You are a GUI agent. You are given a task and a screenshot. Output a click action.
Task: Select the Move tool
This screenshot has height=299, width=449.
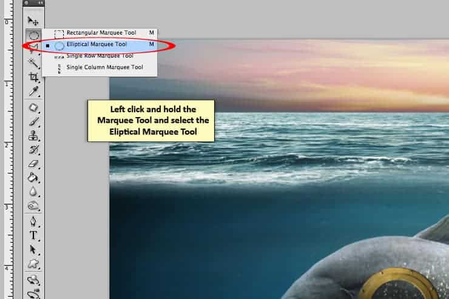tap(33, 21)
